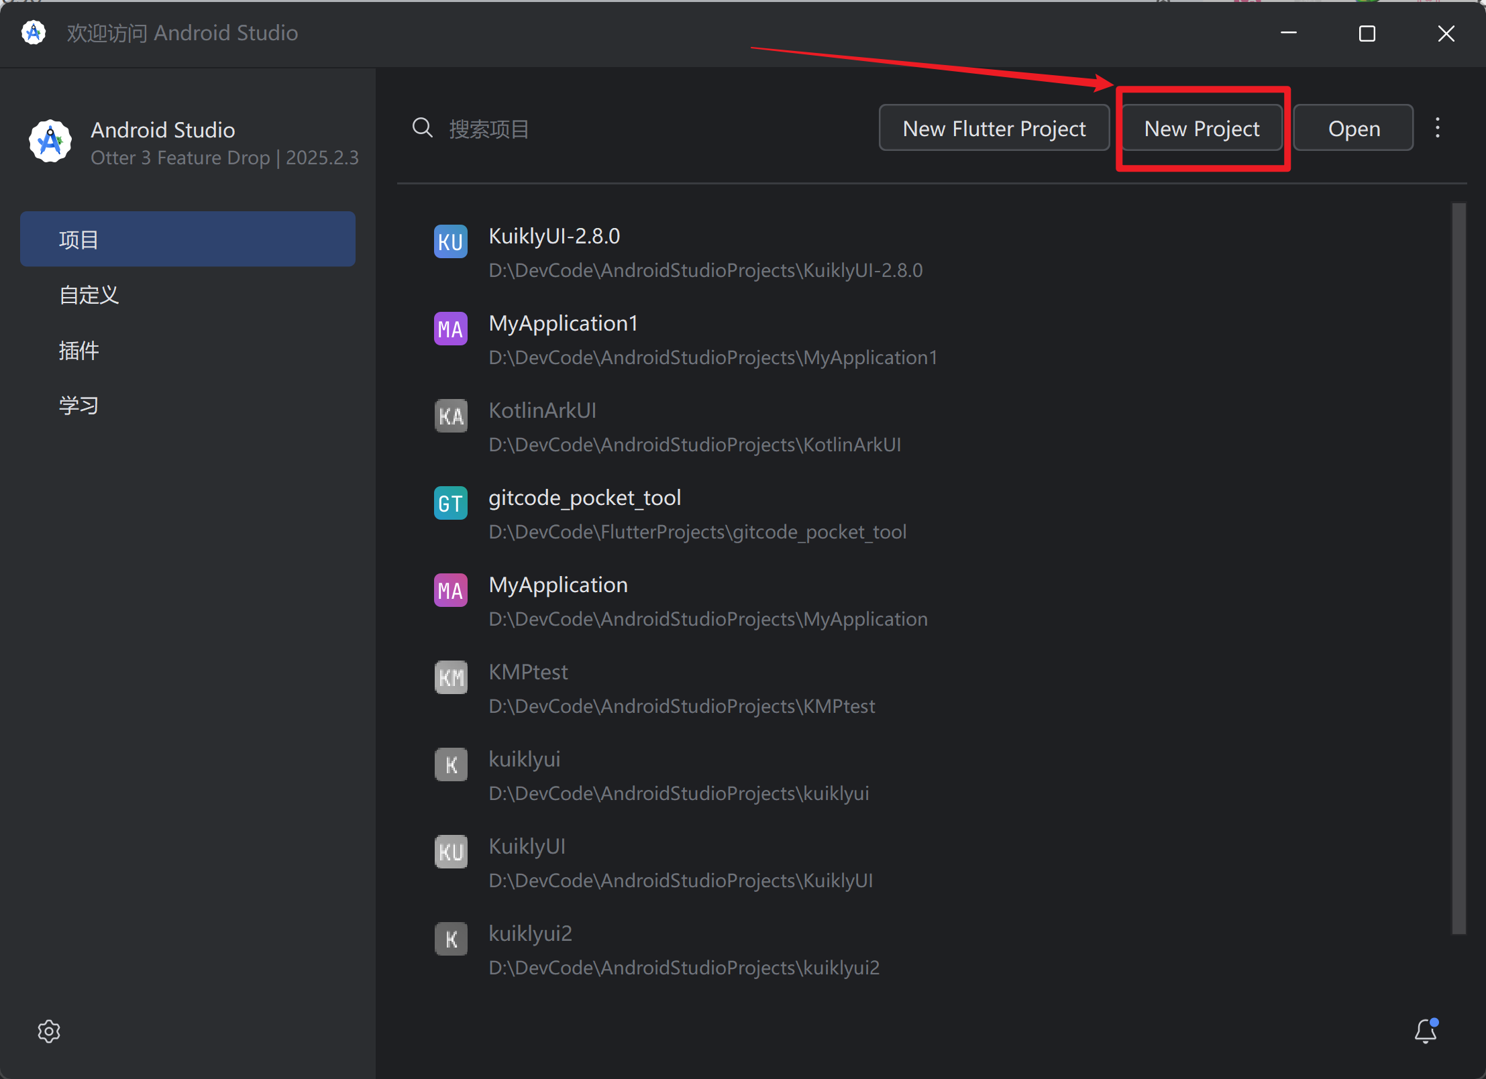Go to the 学习 learn tab
This screenshot has width=1486, height=1079.
click(x=79, y=405)
